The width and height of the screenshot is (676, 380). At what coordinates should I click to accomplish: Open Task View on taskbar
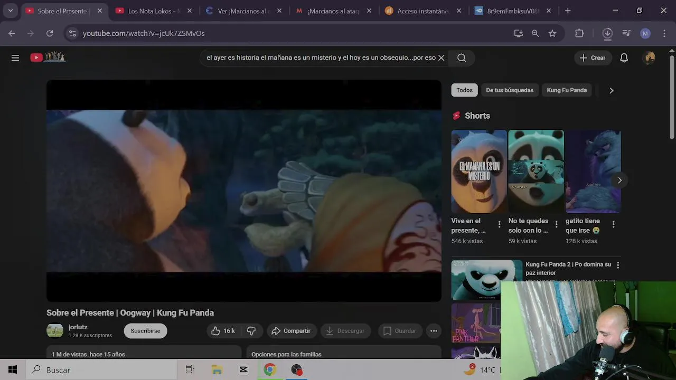coord(190,370)
